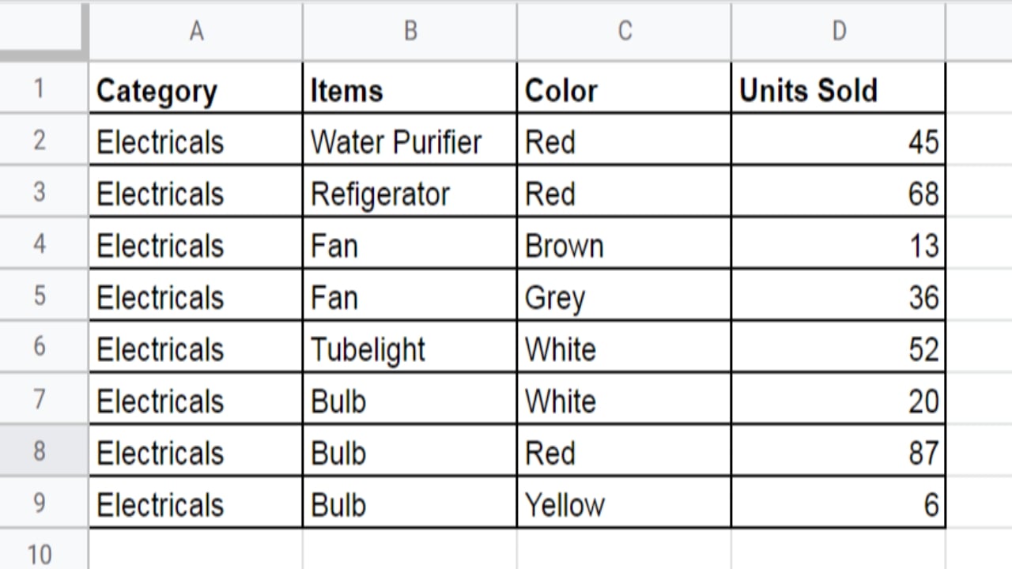Select row 1 header
Screen dimensions: 1012x569
[40, 88]
